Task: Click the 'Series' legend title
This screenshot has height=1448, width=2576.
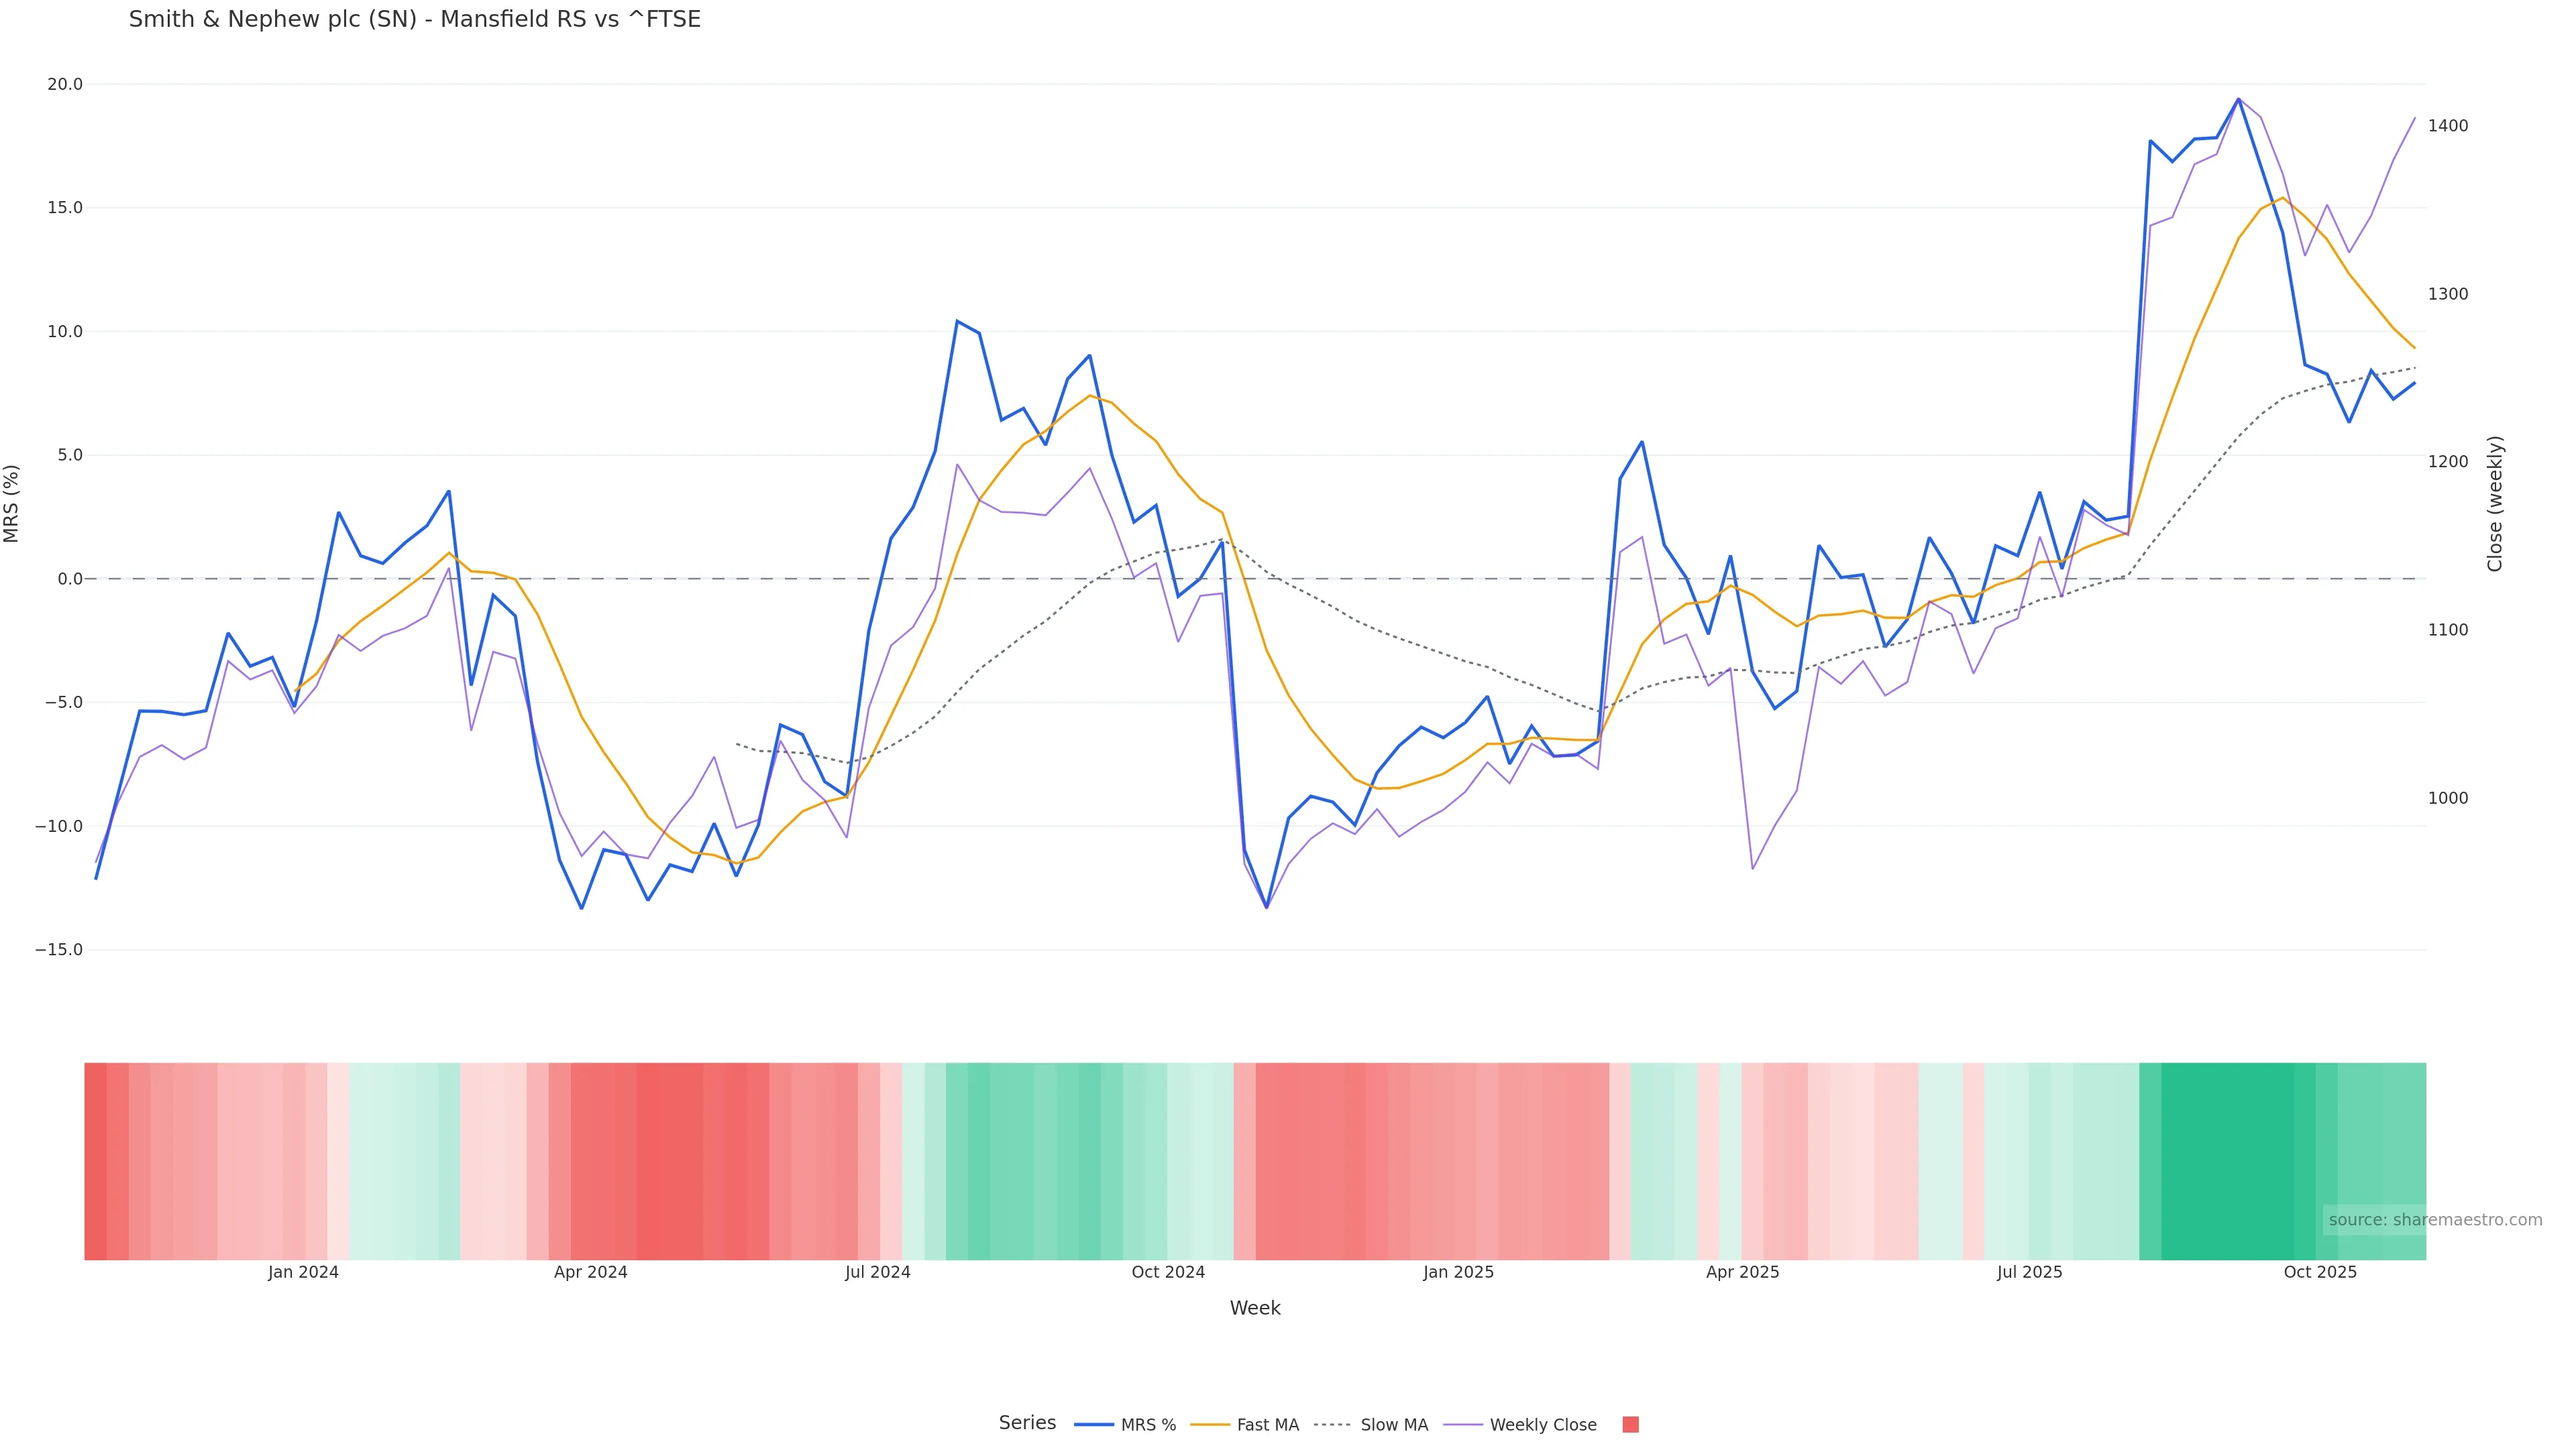Action: 1027,1423
